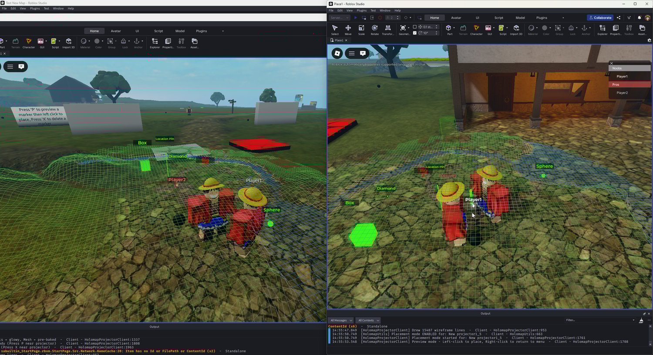Open chat bubble in Test New Map viewport
This screenshot has height=355, width=653.
(x=21, y=67)
